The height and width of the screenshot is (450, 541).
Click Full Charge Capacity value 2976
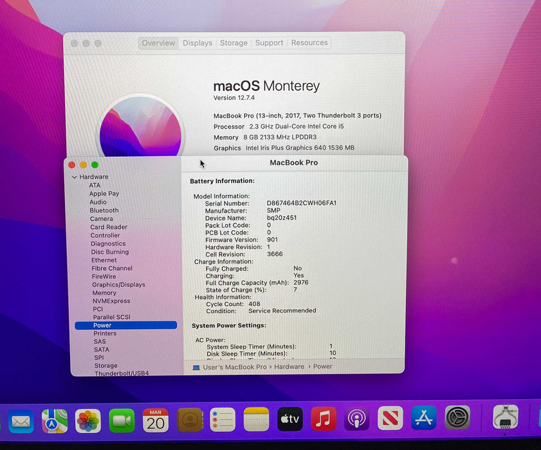pyautogui.click(x=301, y=282)
